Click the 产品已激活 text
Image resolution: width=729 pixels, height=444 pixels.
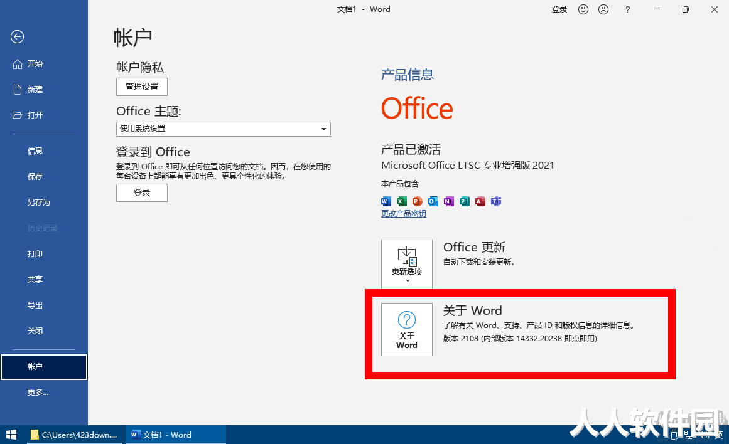[411, 149]
